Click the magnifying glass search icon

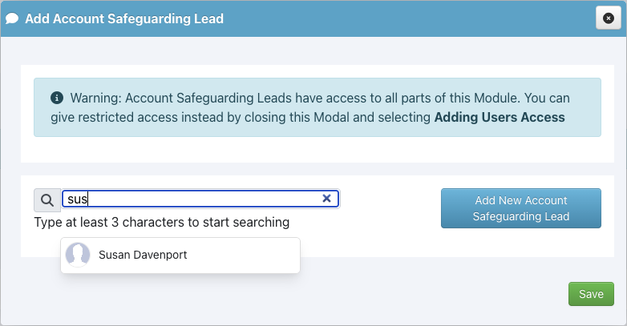pyautogui.click(x=47, y=200)
